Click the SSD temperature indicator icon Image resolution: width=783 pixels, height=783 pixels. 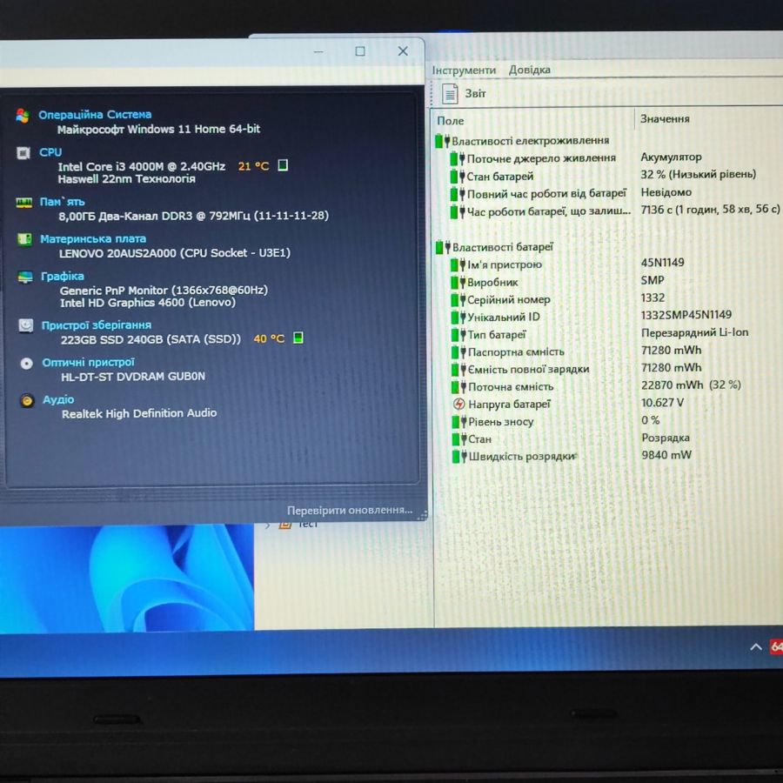tap(298, 338)
